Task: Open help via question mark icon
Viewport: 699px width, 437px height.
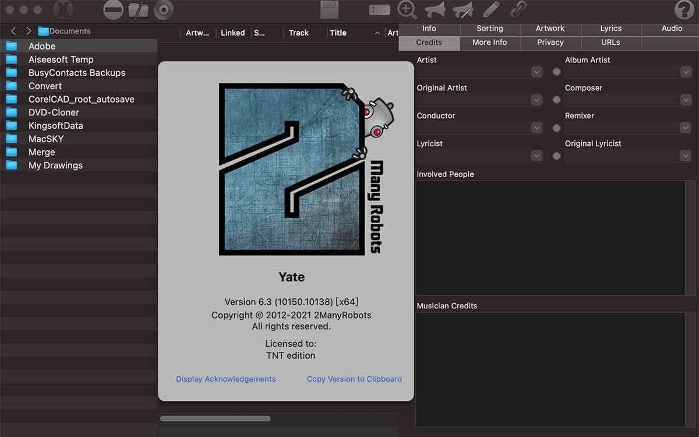Action: [684, 10]
